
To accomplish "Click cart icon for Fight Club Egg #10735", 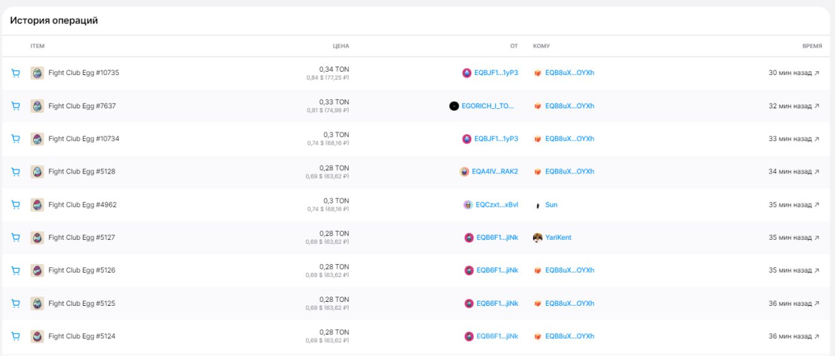I will point(16,73).
